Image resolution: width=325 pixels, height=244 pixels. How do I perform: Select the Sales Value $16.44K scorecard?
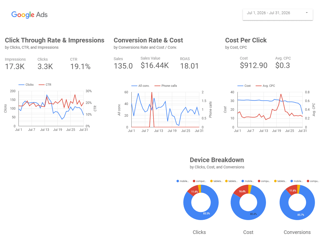click(155, 63)
